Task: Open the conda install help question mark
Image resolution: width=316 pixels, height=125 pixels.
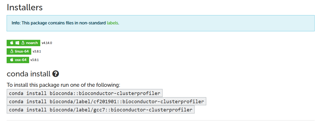Action: tap(55, 74)
